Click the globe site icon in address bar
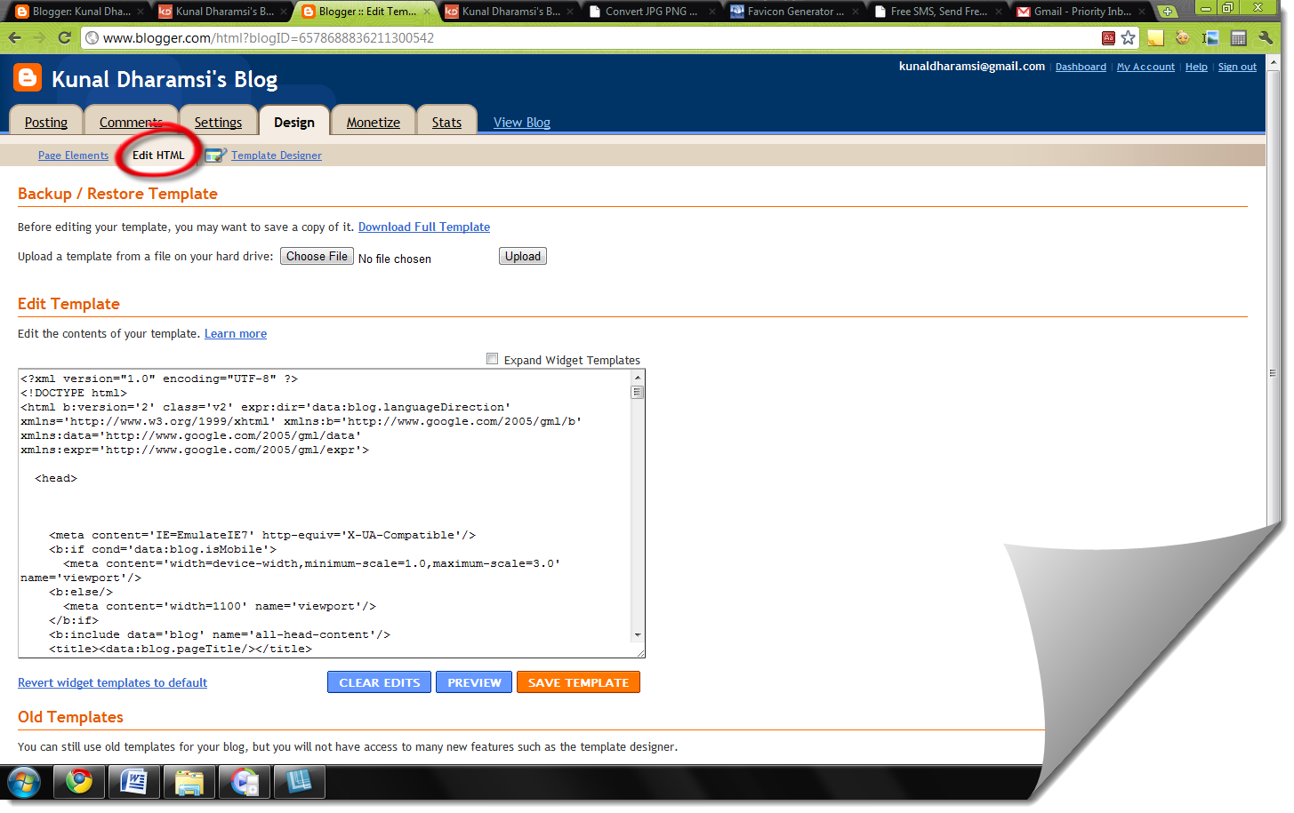This screenshot has width=1294, height=813. pos(92,38)
